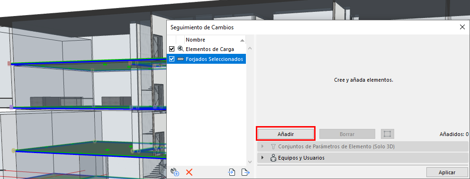Viewport: 470px width, 179px height.
Task: Click the person icon in Equipos y Usuarios
Action: tap(273, 158)
